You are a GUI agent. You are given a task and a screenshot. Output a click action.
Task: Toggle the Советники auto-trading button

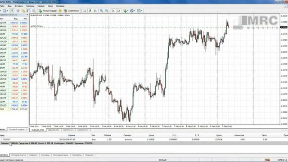71,11
